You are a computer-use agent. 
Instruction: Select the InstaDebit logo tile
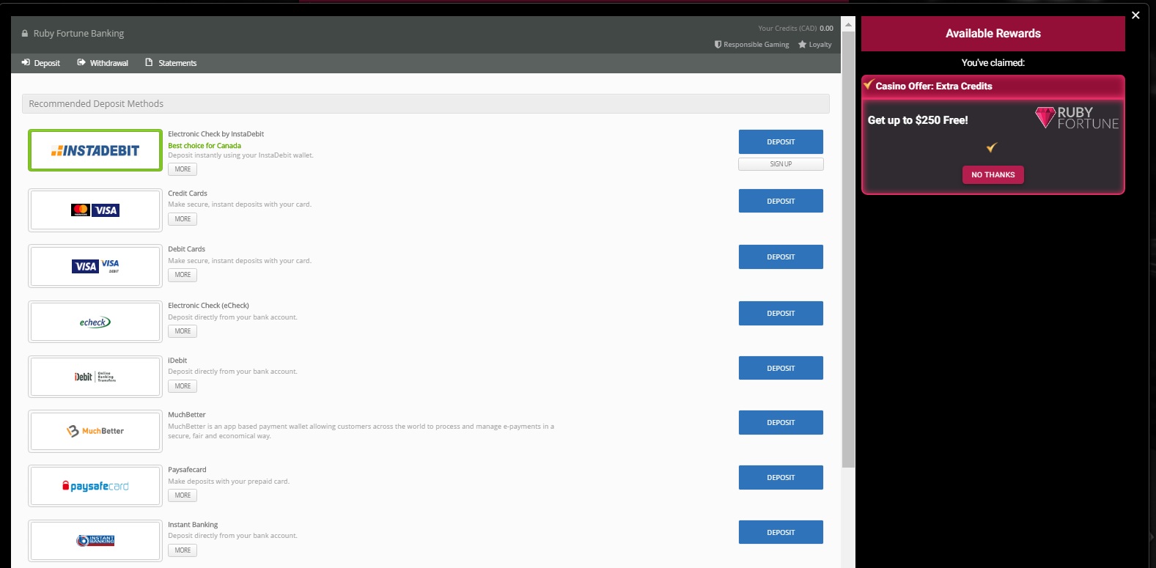(95, 150)
